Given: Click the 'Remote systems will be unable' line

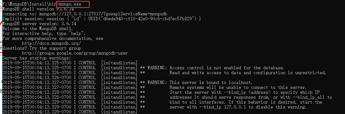Looking at the screenshot, I should point(238,87).
